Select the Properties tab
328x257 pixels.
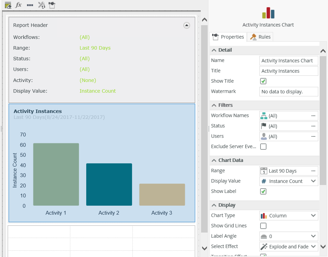click(228, 37)
